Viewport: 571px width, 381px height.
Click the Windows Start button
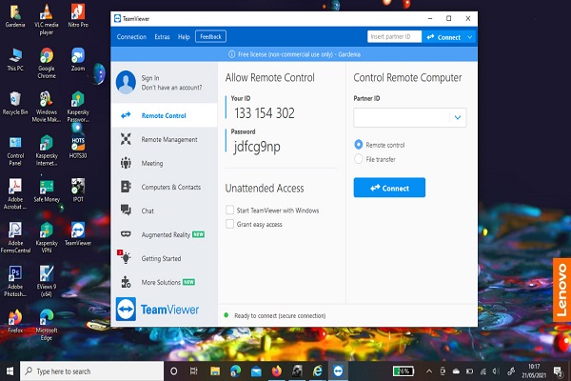(10, 371)
